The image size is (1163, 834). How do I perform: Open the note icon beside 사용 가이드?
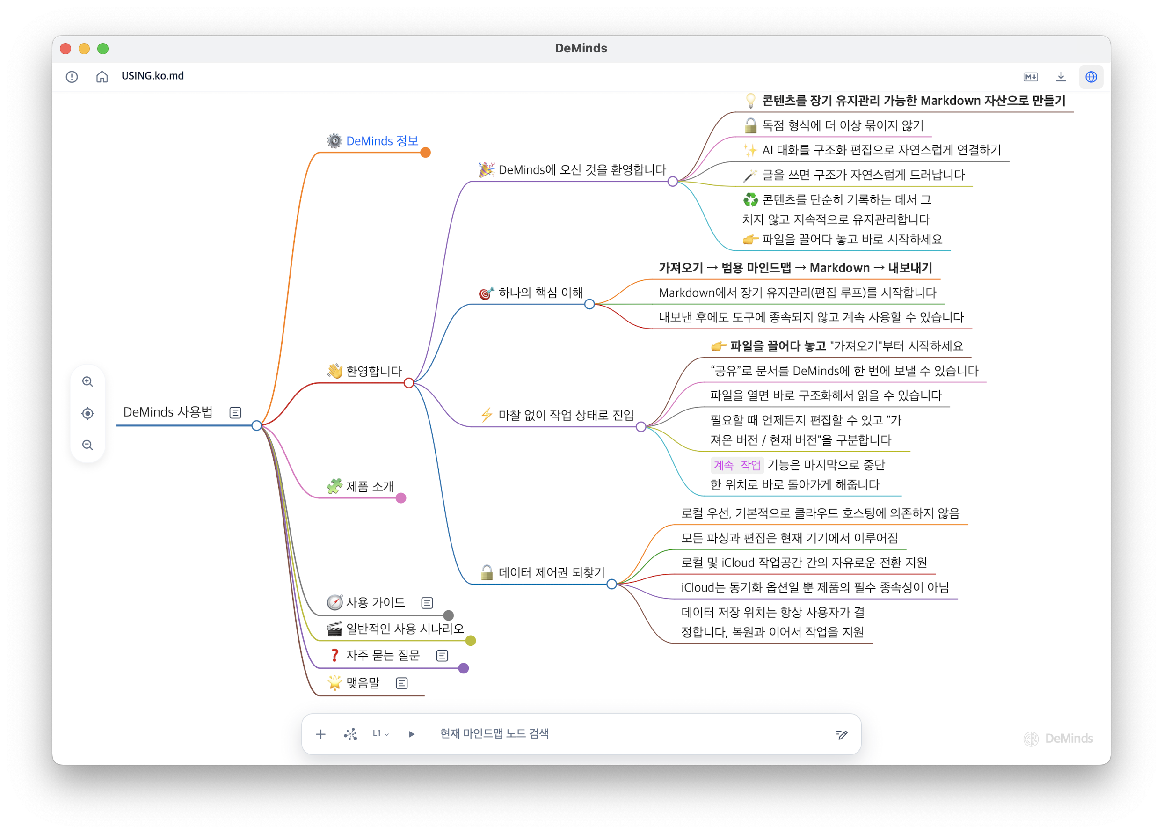(x=427, y=603)
